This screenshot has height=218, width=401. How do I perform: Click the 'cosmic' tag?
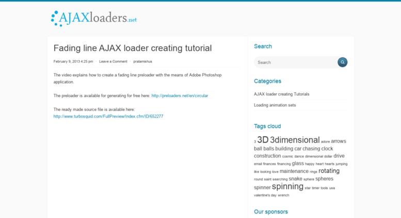point(287,157)
